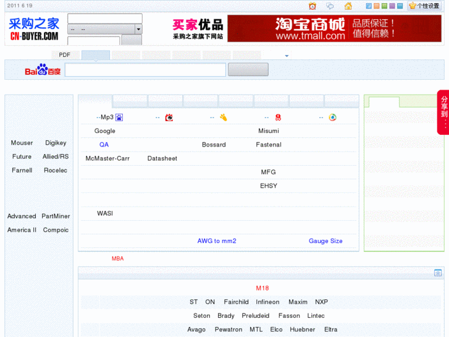Click the alarm clock icon in top bar
This screenshot has width=449, height=337.
313,6
